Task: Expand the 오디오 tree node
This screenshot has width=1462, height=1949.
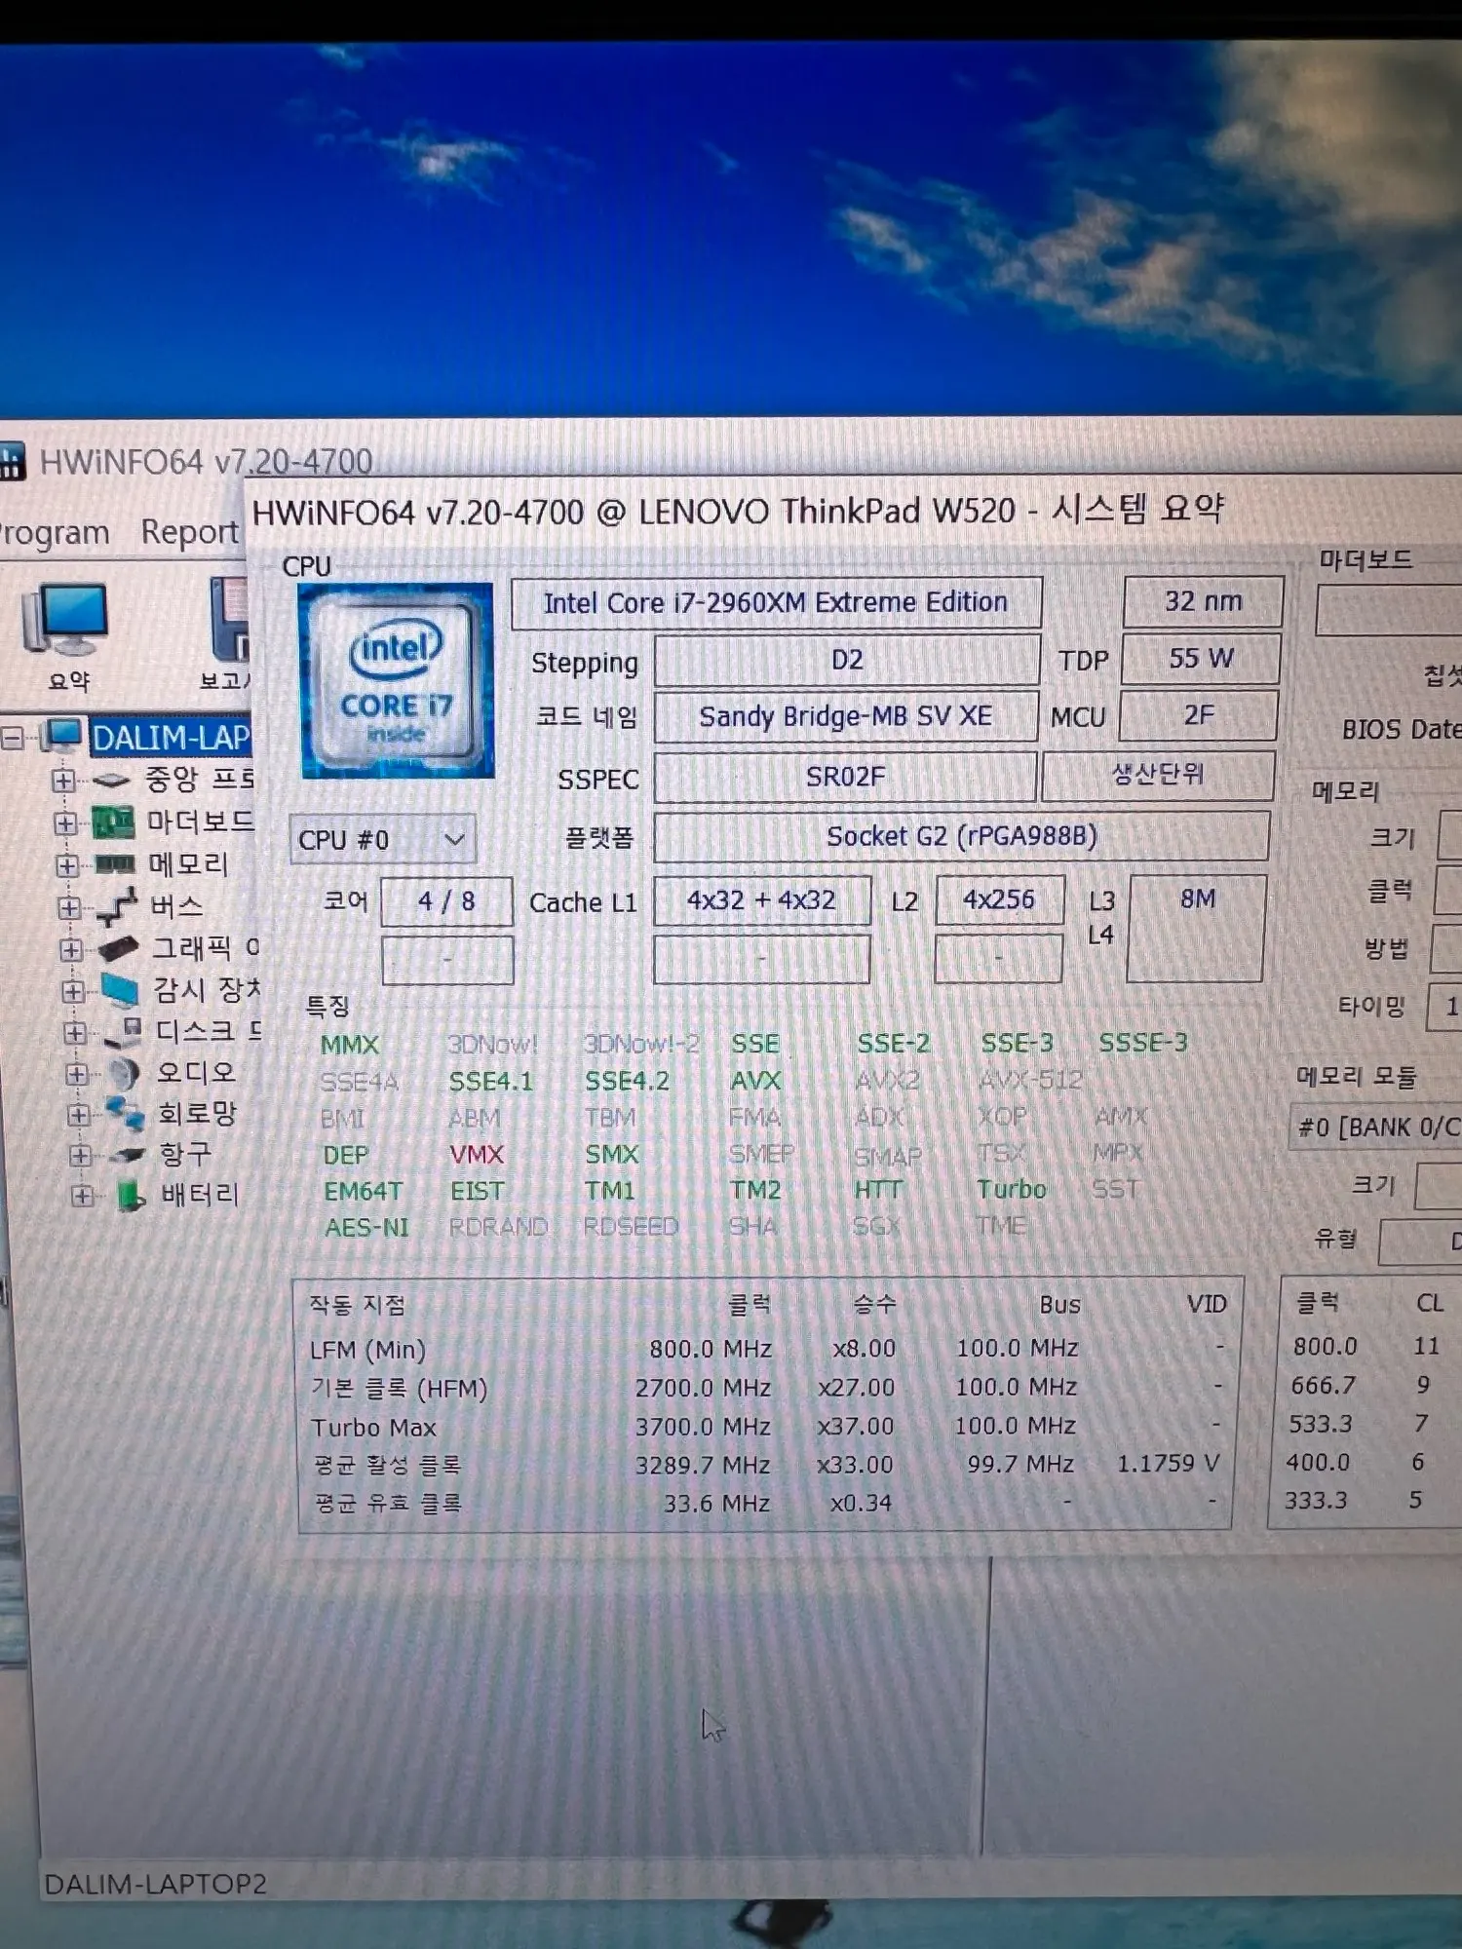Action: point(77,1074)
